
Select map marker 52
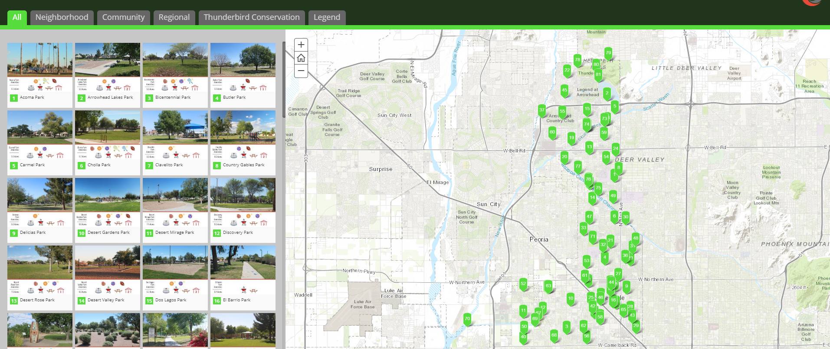click(x=523, y=284)
